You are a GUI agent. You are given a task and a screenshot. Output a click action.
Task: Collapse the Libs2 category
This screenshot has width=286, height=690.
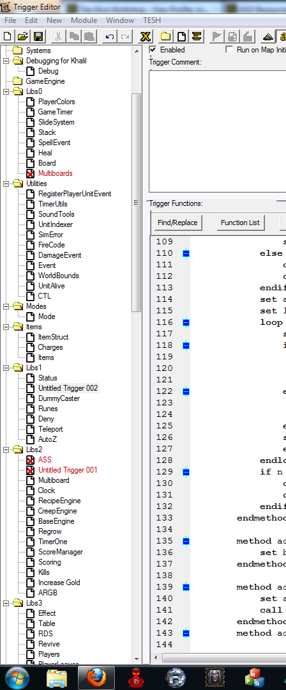tap(6, 450)
